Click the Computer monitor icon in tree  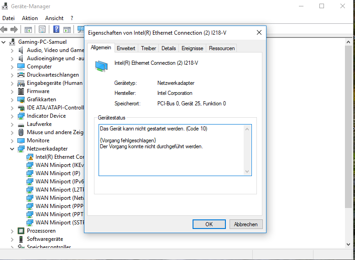(x=21, y=67)
